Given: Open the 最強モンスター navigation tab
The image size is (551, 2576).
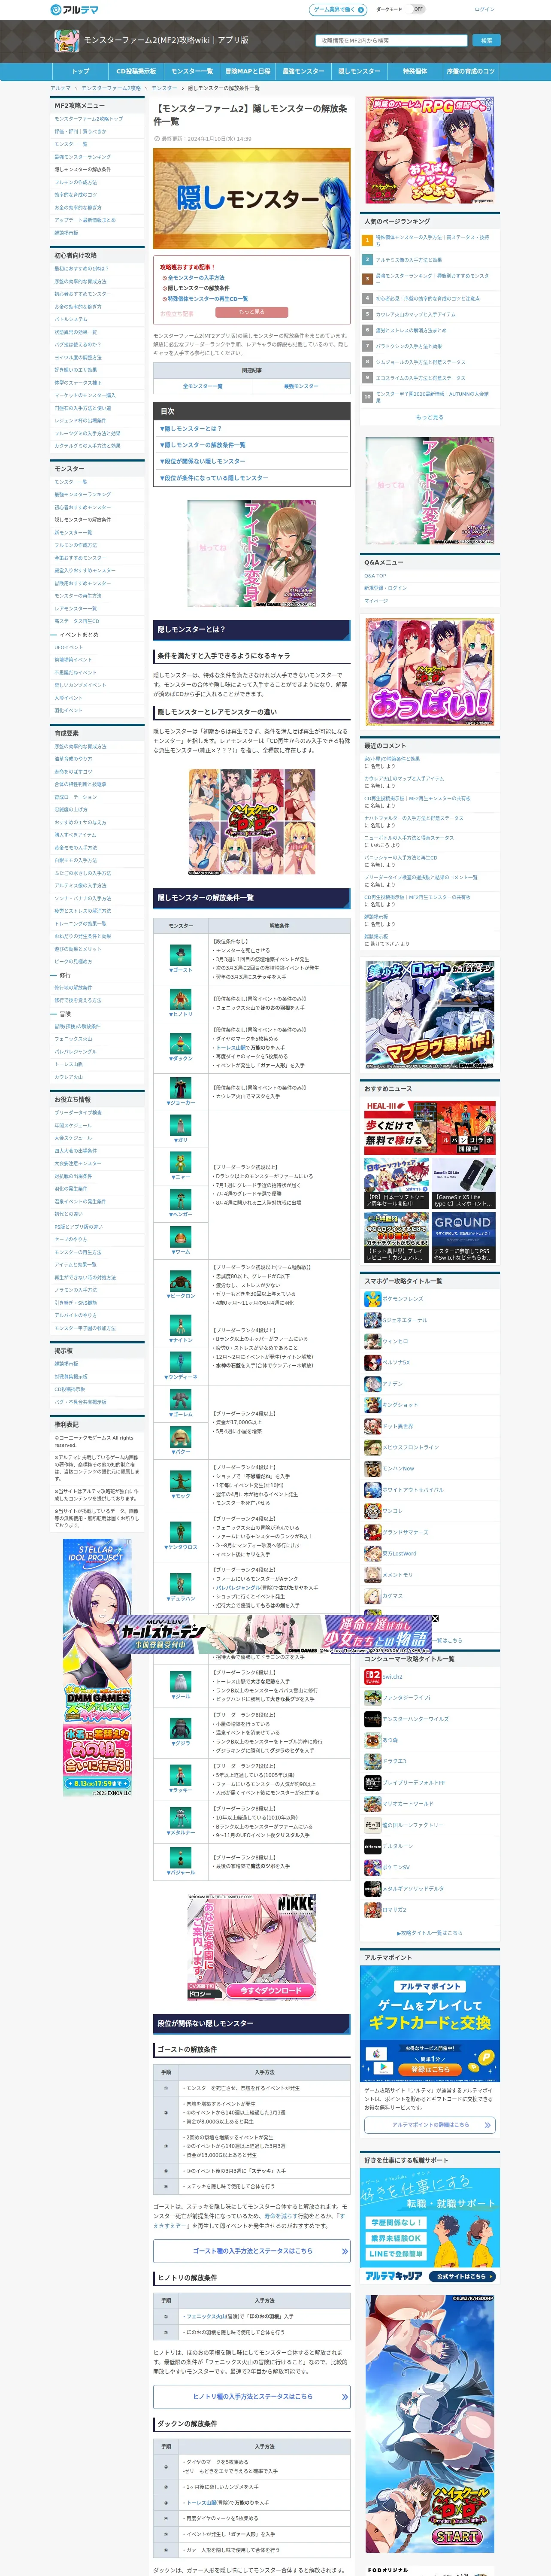Looking at the screenshot, I should coord(303,72).
